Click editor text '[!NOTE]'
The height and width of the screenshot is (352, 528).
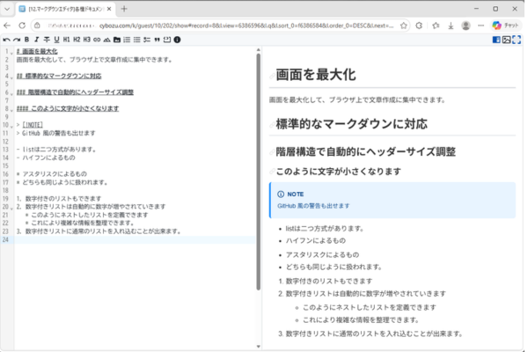(x=33, y=125)
